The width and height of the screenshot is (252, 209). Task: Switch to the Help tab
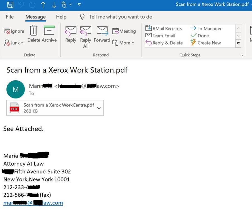[61, 17]
